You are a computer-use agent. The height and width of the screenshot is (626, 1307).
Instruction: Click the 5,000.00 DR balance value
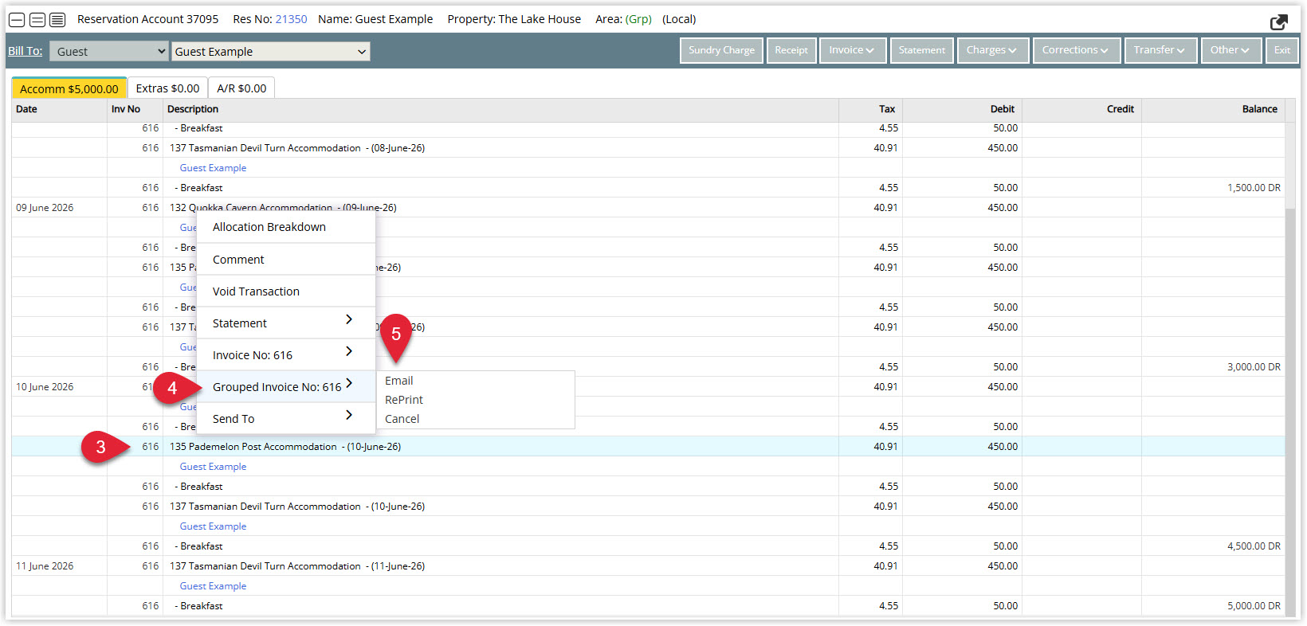coord(1254,606)
